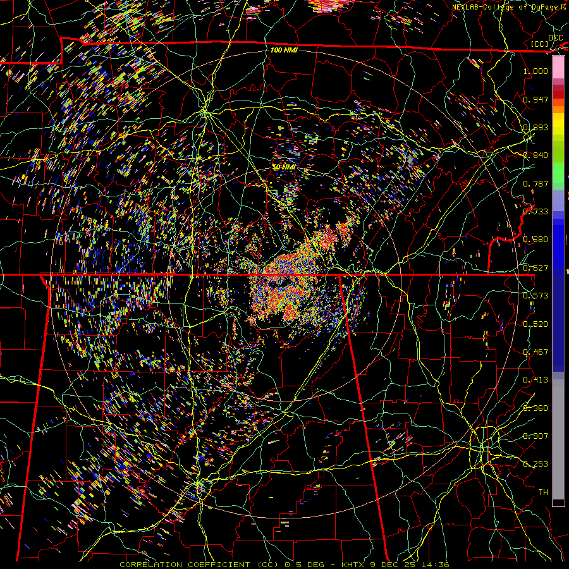The width and height of the screenshot is (569, 569).
Task: Click the 0.840 scale value
Action: [x=535, y=156]
